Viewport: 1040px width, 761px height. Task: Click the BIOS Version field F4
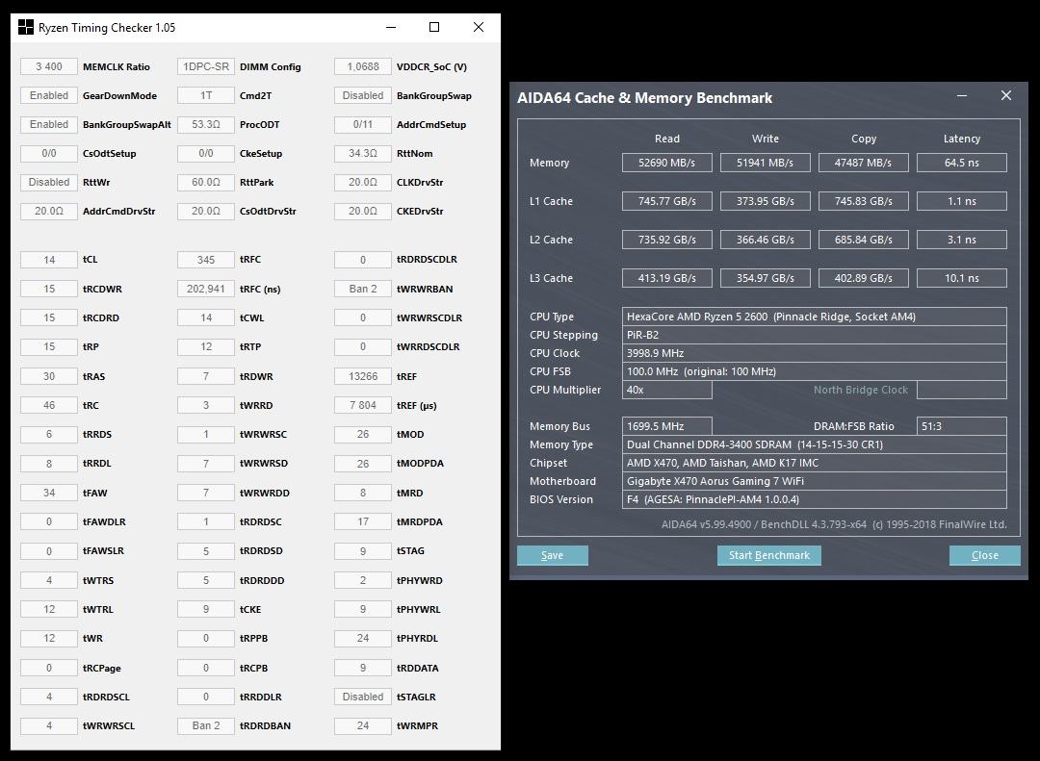coord(815,499)
